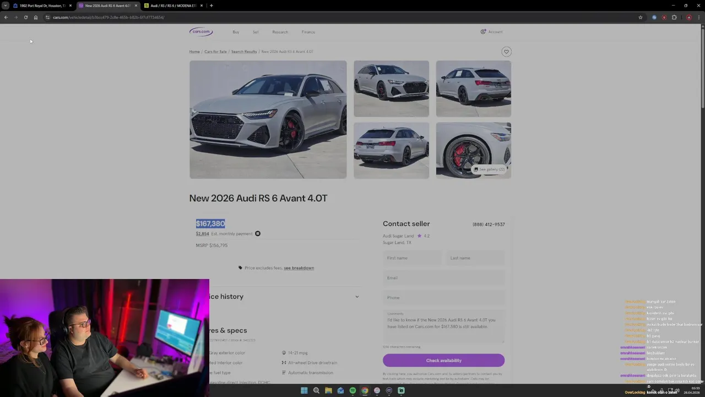This screenshot has height=397, width=705.
Task: Open the pink music app in taskbar
Action: point(377,390)
